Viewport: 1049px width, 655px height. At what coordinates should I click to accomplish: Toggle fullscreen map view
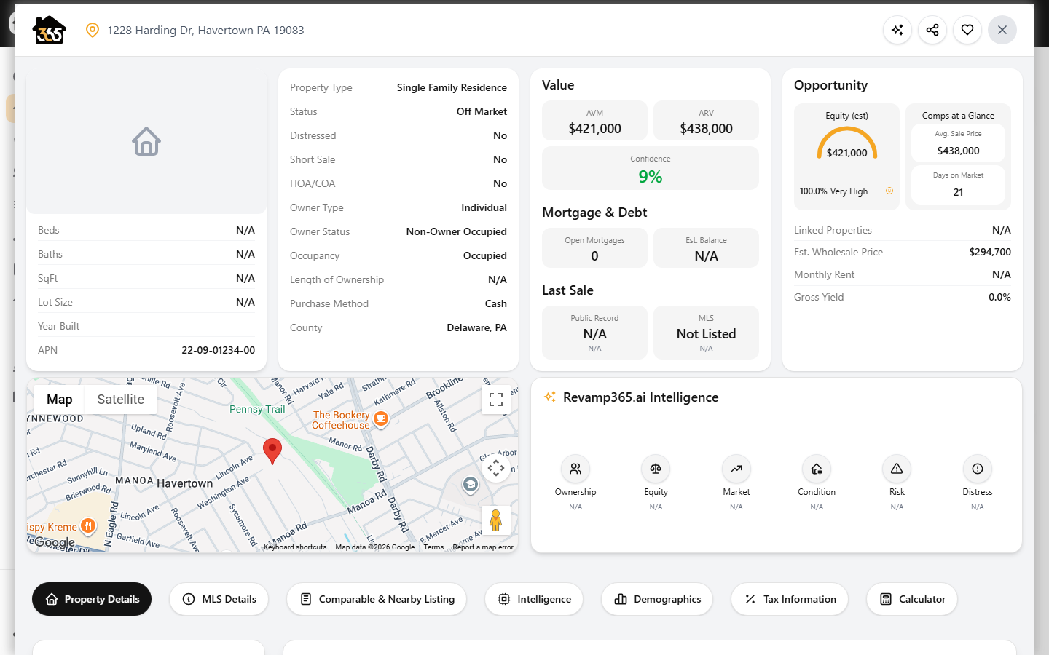click(496, 400)
